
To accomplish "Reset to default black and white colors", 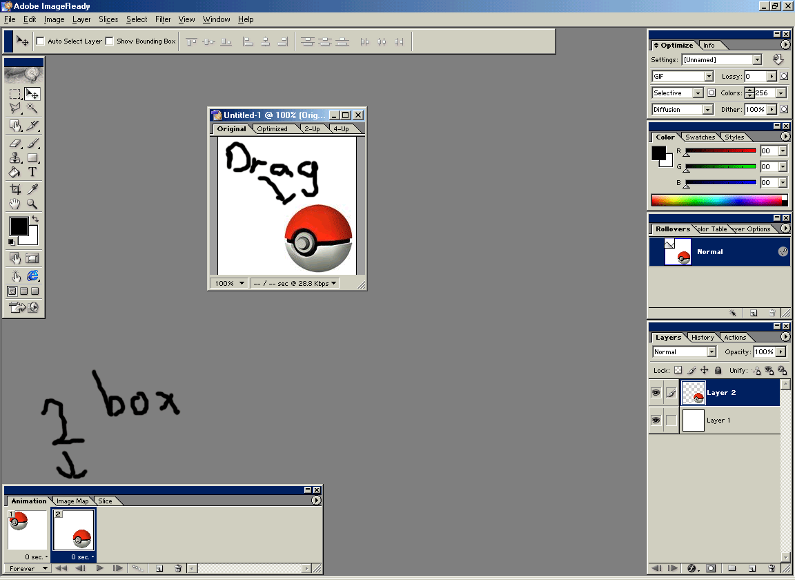I will 12,242.
